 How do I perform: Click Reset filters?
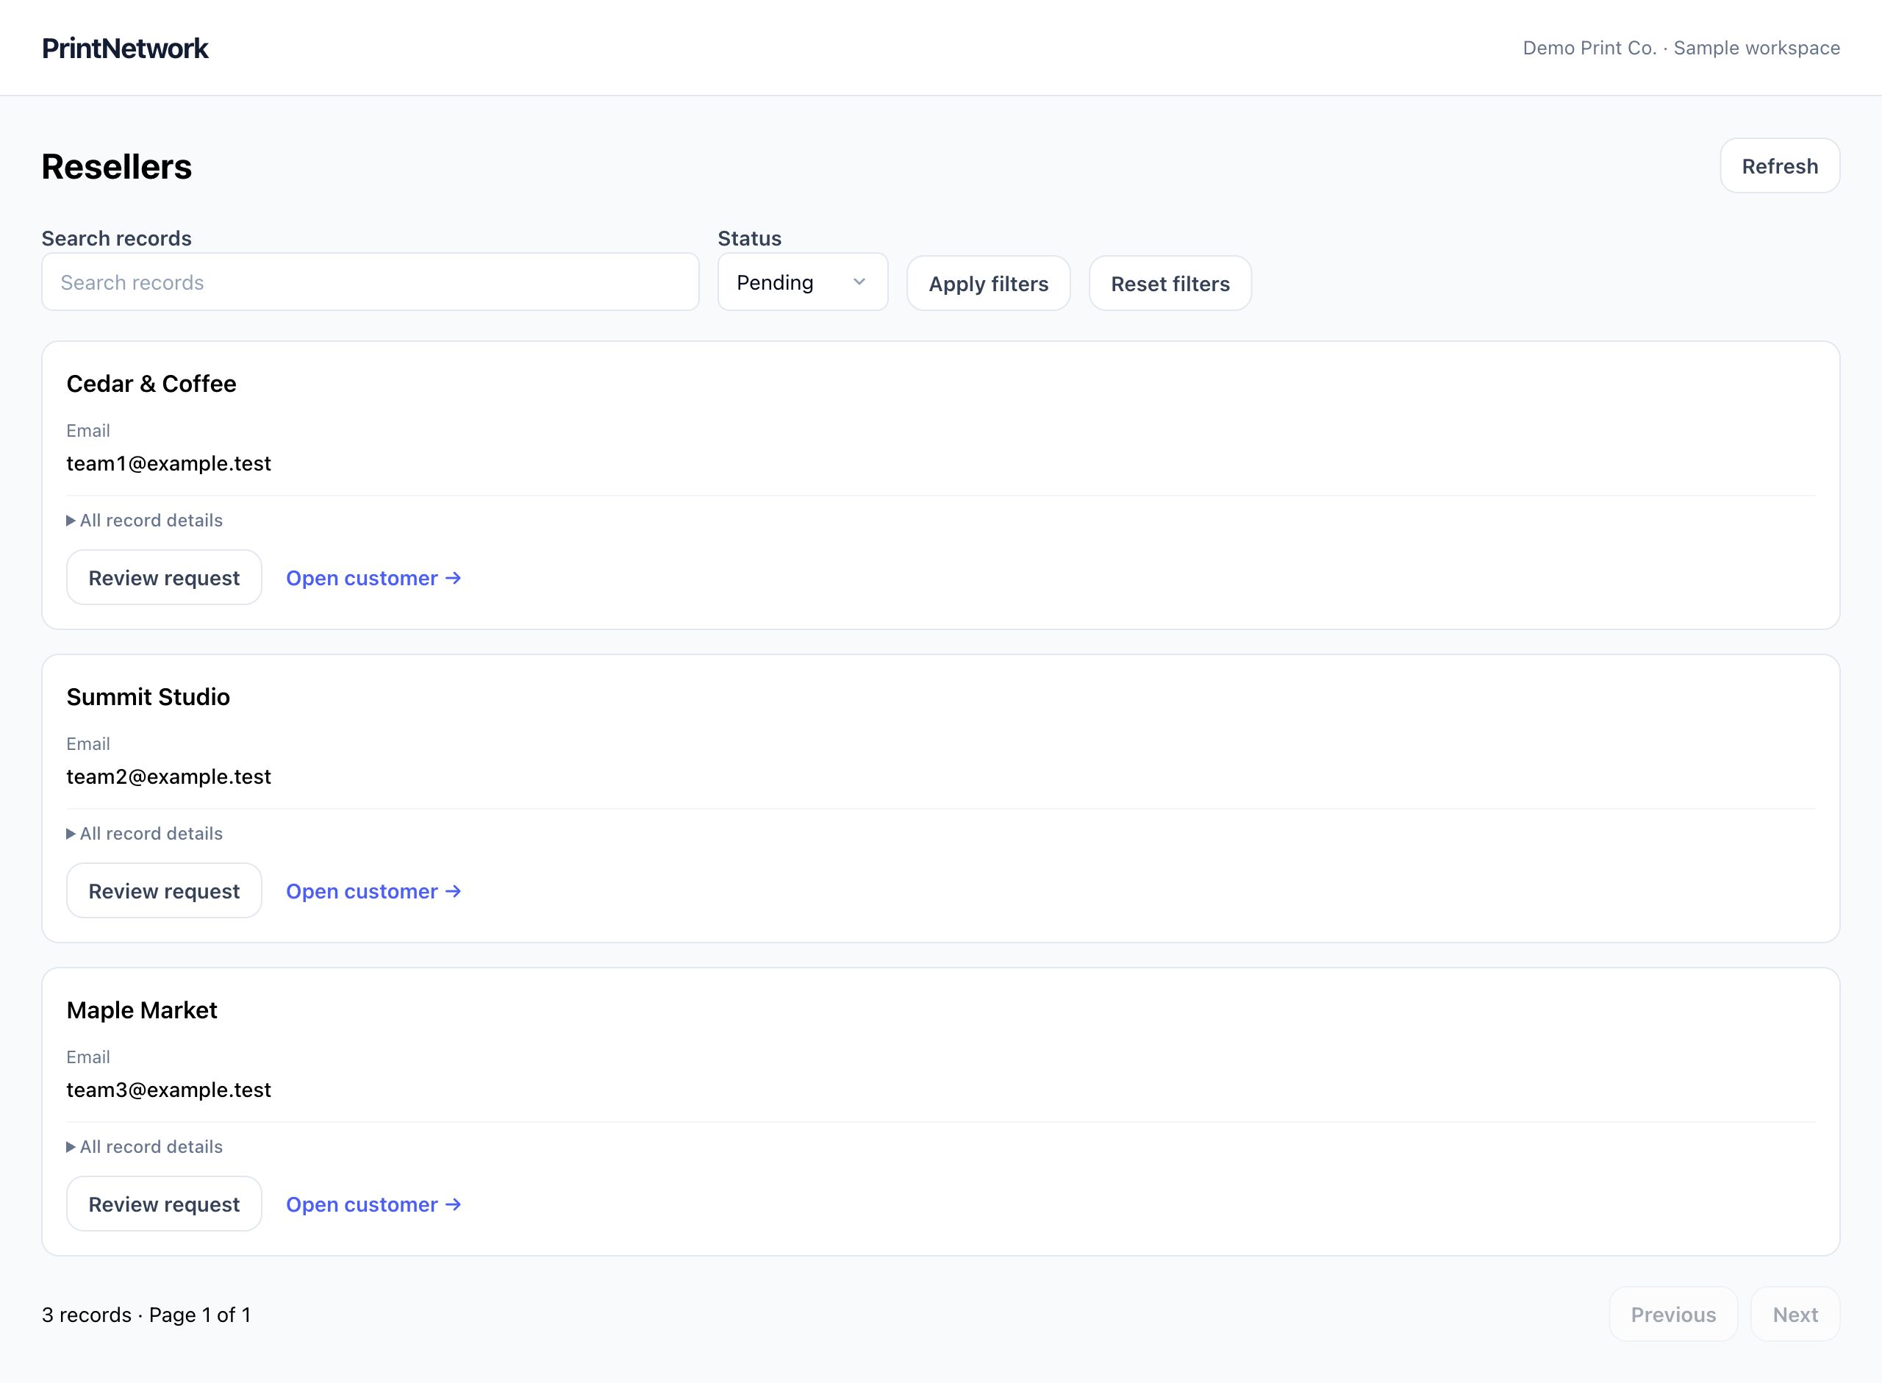(1170, 284)
